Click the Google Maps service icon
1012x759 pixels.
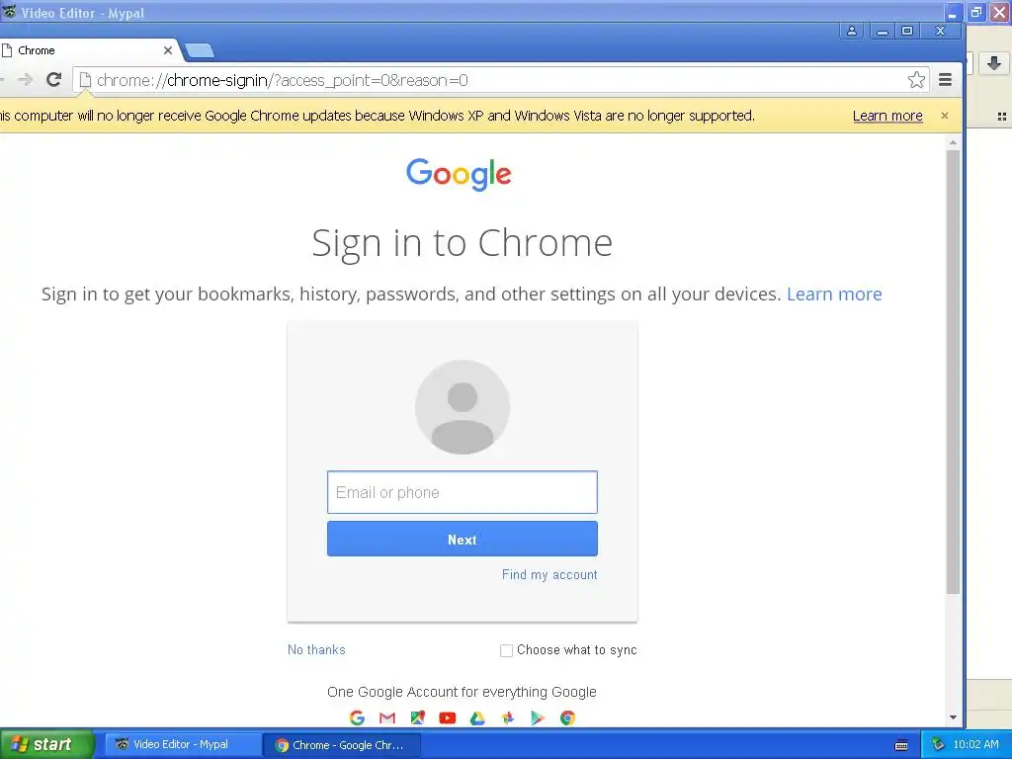[418, 717]
